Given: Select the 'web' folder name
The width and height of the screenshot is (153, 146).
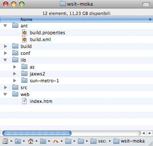Looking at the screenshot, I should coord(25,95).
